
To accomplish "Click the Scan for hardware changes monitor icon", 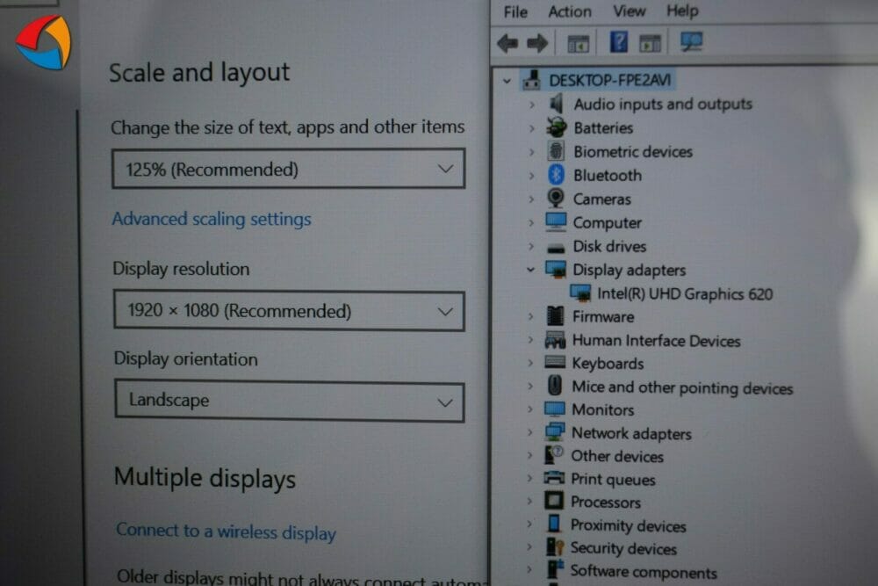I will (x=692, y=42).
